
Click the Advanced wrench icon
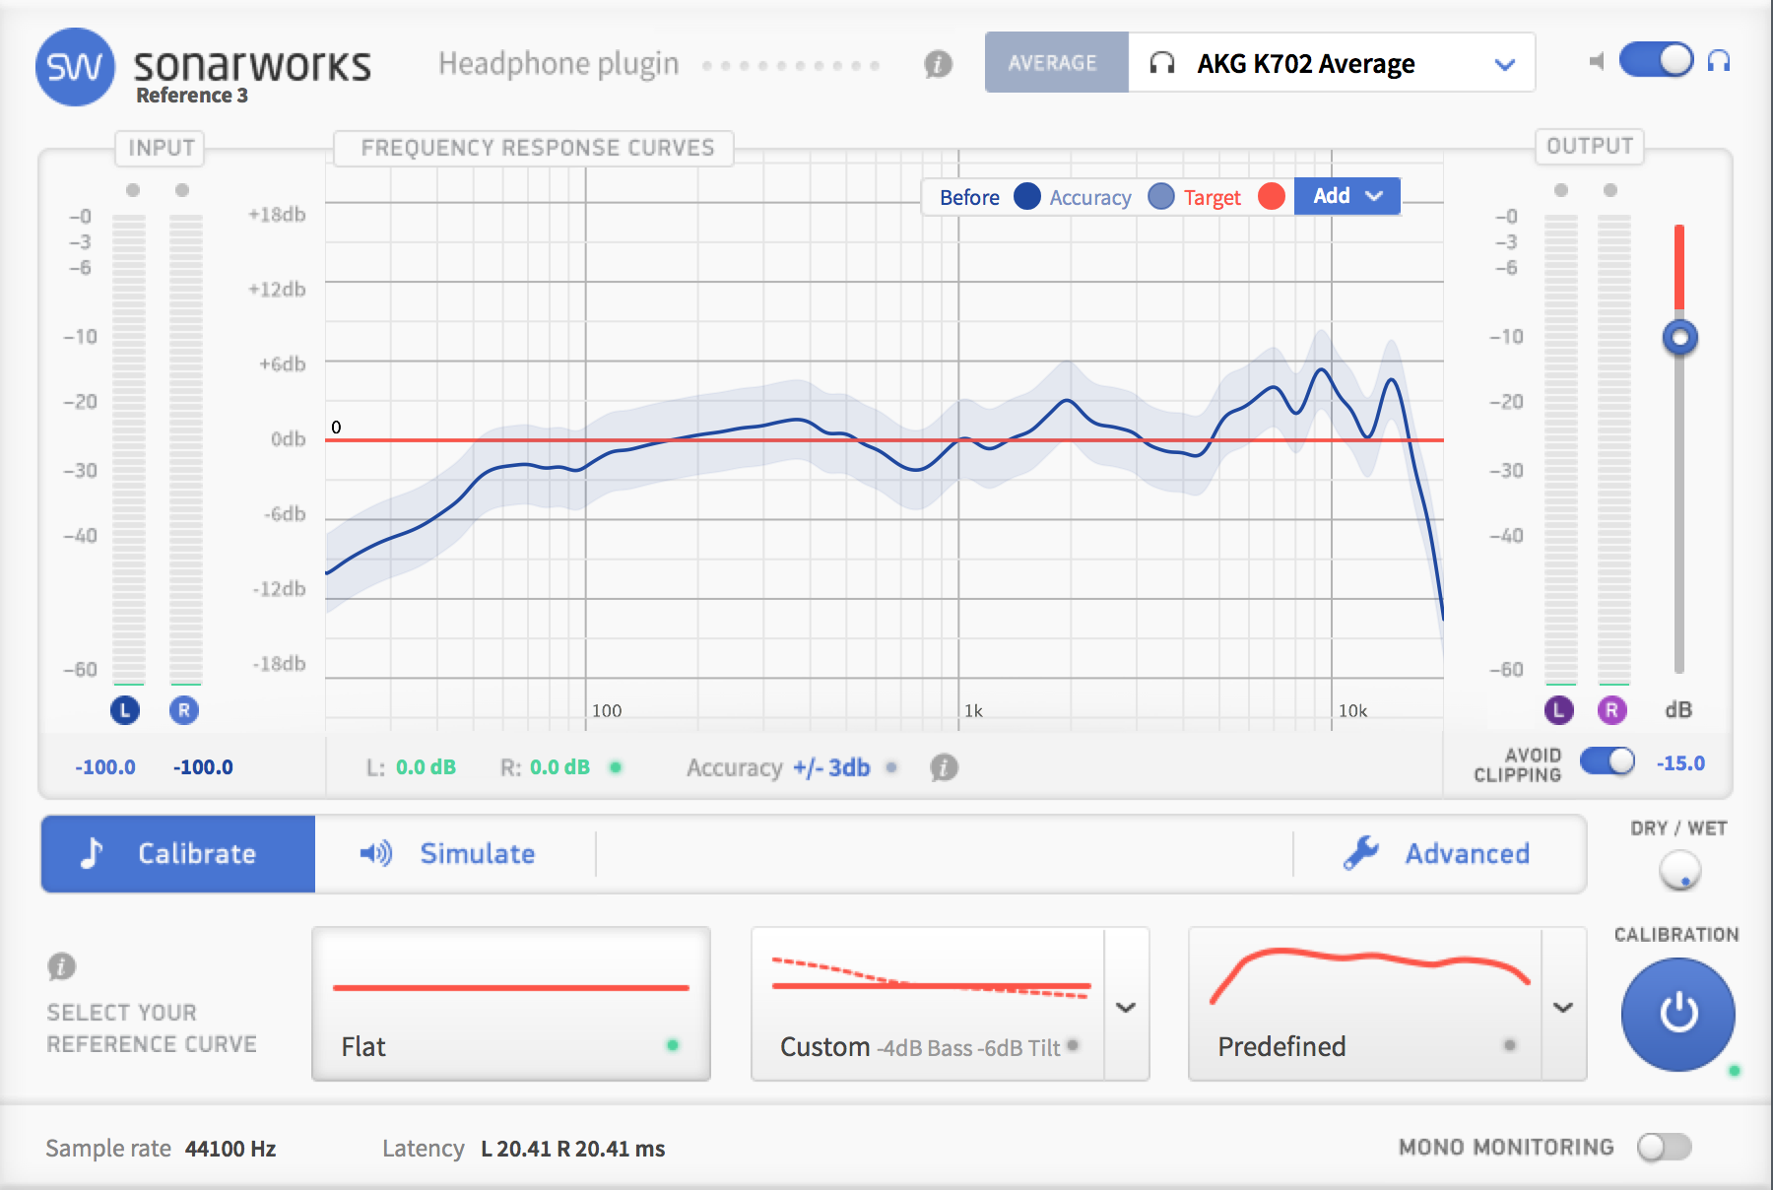tap(1361, 853)
